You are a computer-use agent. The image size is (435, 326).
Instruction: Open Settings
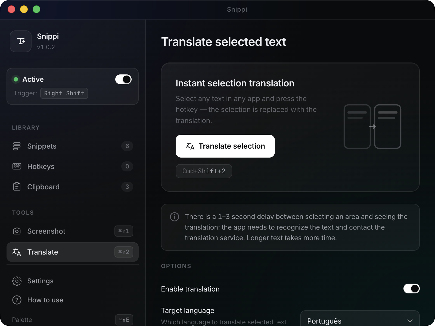point(73,281)
